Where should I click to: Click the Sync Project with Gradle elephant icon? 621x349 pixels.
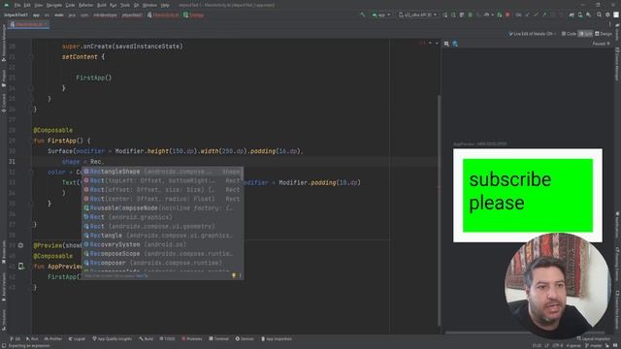point(572,15)
